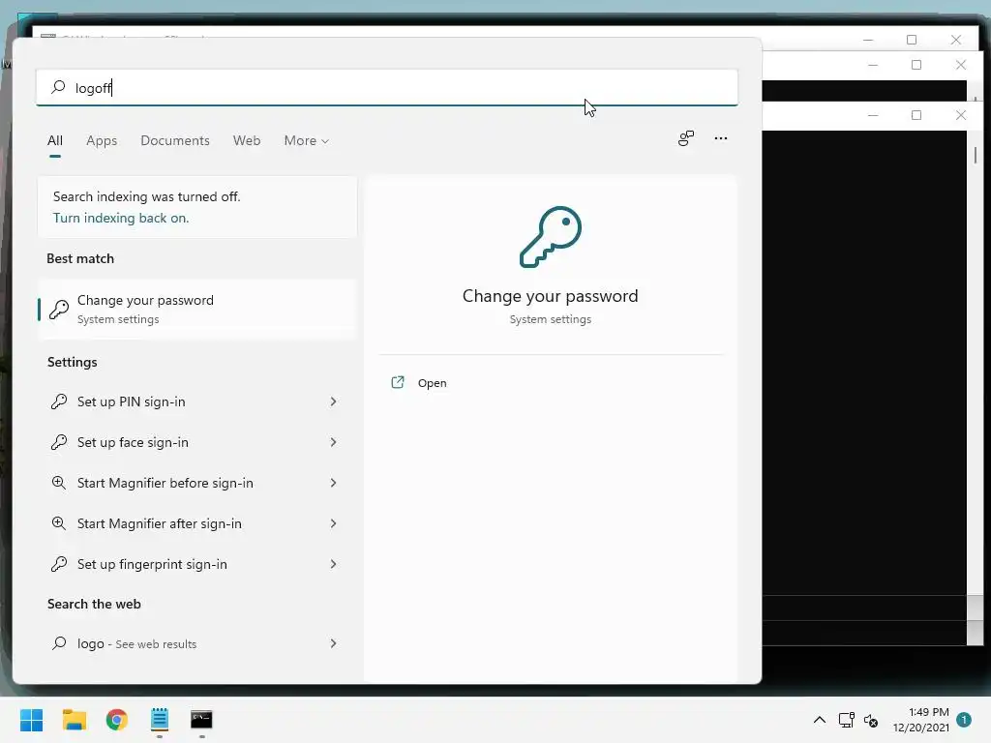Image resolution: width=991 pixels, height=743 pixels.
Task: Click the muted volume tray icon
Action: (x=871, y=720)
